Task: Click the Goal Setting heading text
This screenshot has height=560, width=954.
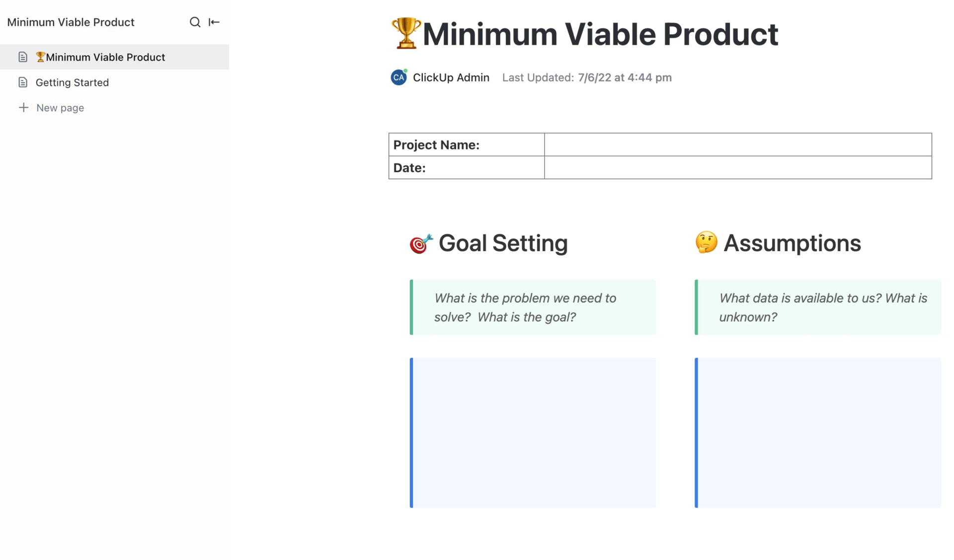Action: click(503, 243)
